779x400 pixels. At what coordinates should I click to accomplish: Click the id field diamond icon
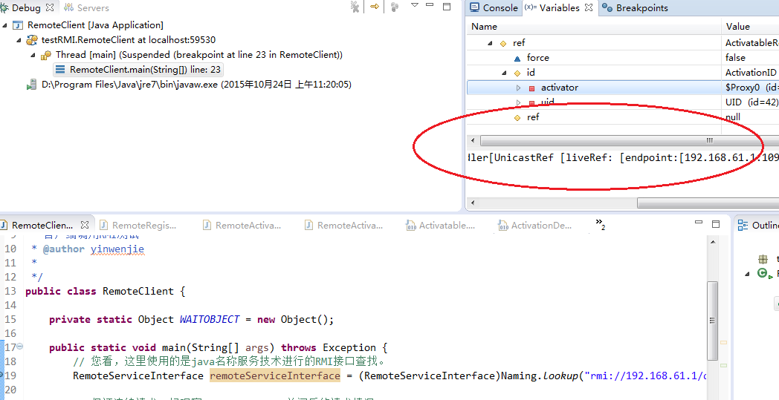(x=517, y=73)
